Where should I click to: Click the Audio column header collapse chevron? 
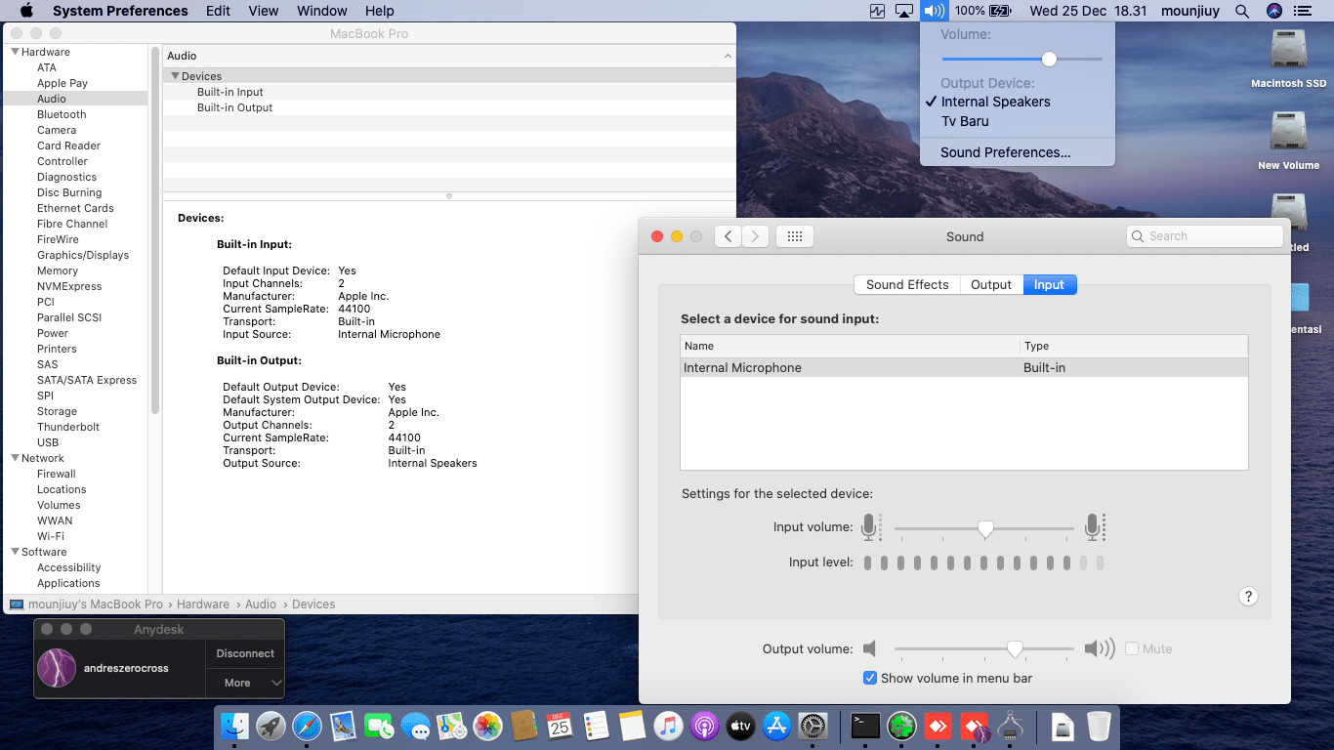(727, 57)
